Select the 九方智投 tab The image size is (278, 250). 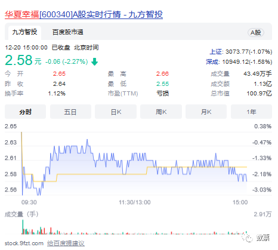pos(25,32)
